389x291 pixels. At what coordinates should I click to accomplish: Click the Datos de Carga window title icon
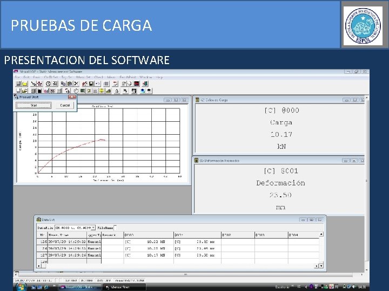198,100
